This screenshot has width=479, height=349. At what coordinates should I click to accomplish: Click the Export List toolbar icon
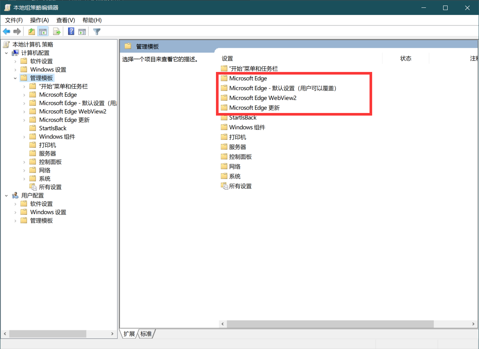pyautogui.click(x=57, y=32)
